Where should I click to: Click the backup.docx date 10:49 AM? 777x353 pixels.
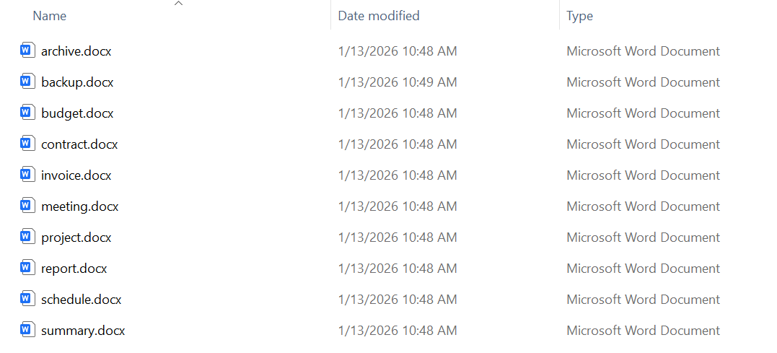pos(397,82)
